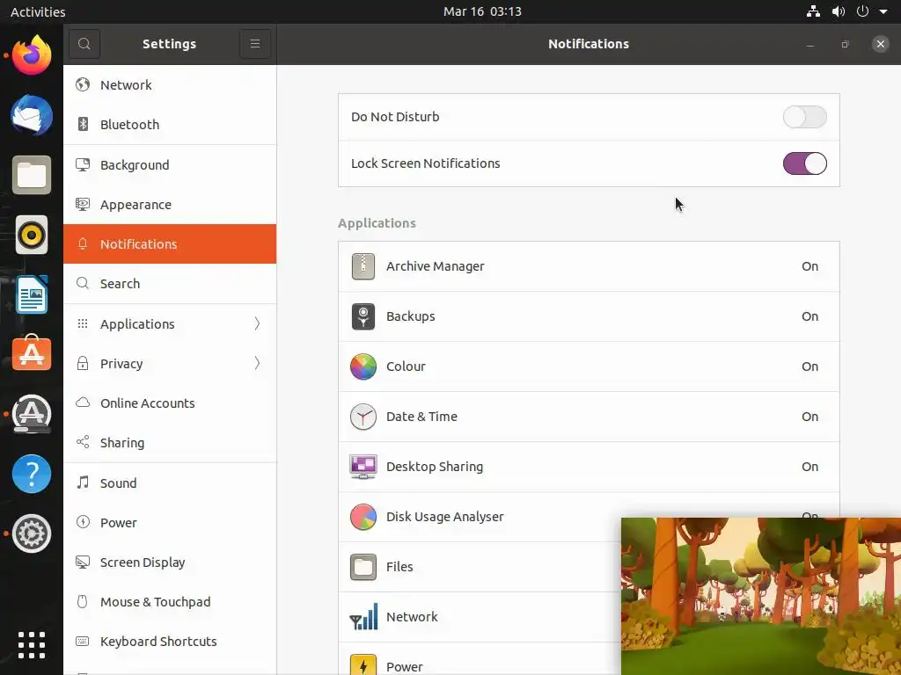This screenshot has height=675, width=901.
Task: Go to Appearance settings
Action: click(170, 204)
